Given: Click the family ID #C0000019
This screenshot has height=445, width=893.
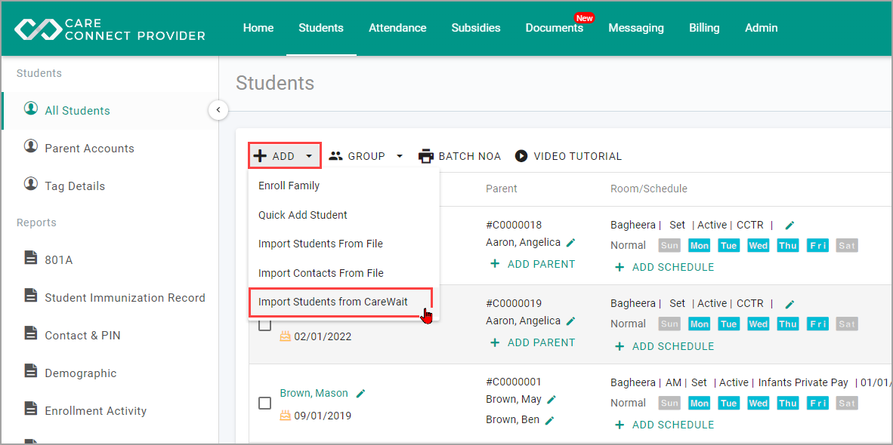Looking at the screenshot, I should (x=514, y=303).
